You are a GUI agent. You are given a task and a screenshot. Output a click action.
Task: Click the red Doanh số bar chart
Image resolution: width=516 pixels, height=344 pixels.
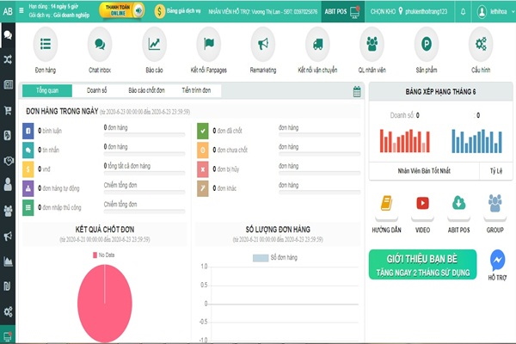coord(405,141)
